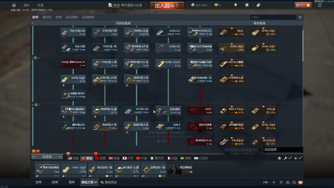The width and height of the screenshot is (334, 188).
Task: Click the wrench repair icon
Action: tap(285, 158)
